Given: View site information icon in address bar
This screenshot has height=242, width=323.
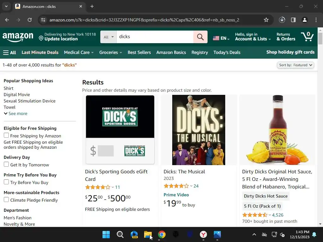Looking at the screenshot, I should (x=43, y=20).
